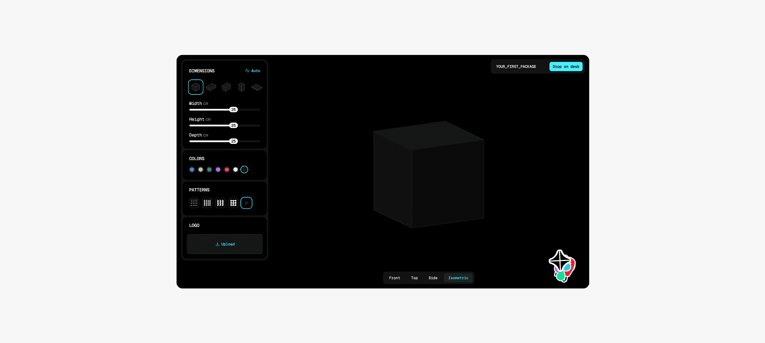The height and width of the screenshot is (343, 765).
Task: Select the tall narrow box shape preset
Action: (x=242, y=87)
